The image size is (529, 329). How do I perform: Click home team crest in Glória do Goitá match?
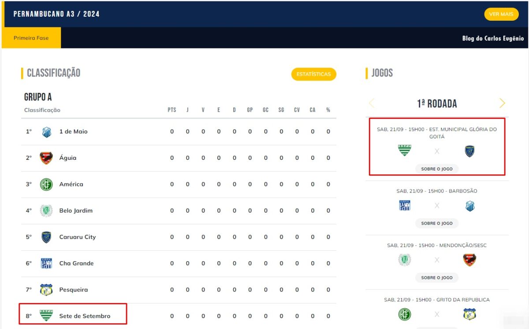(404, 151)
